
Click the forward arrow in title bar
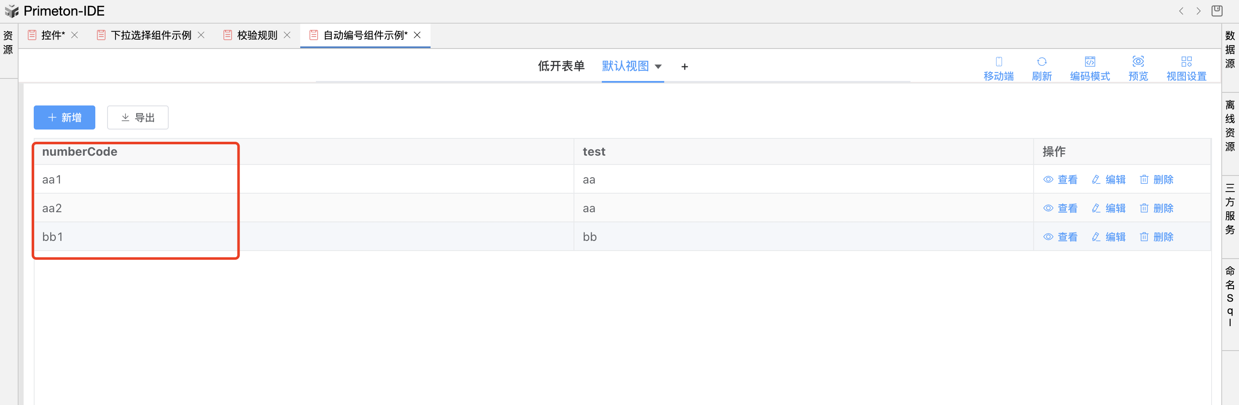(x=1198, y=11)
